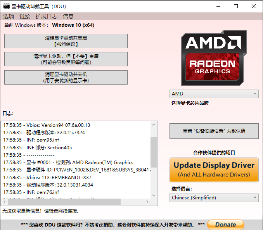Open the 链接 menu

25,16
